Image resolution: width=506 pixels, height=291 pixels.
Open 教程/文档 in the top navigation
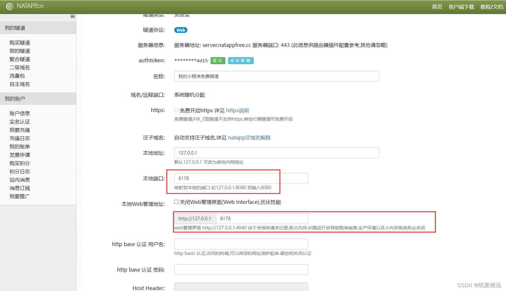(492, 7)
